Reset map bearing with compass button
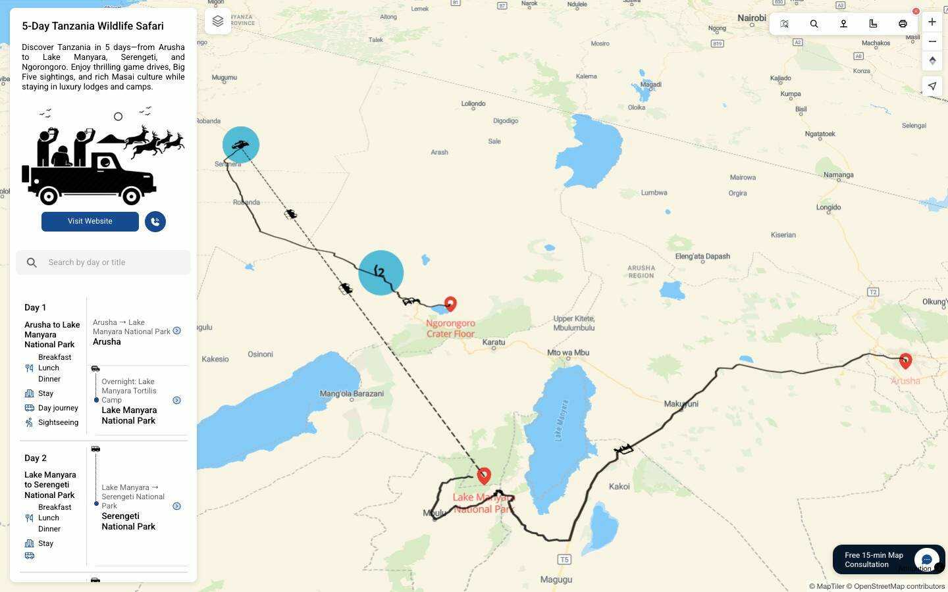 (932, 61)
